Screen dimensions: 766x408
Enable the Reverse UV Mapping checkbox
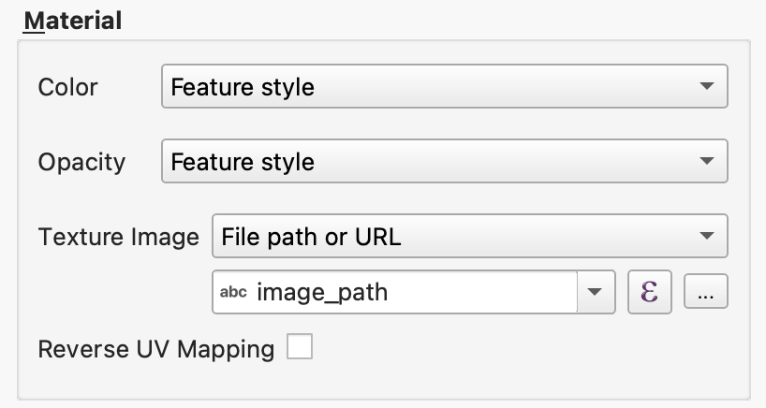[300, 349]
